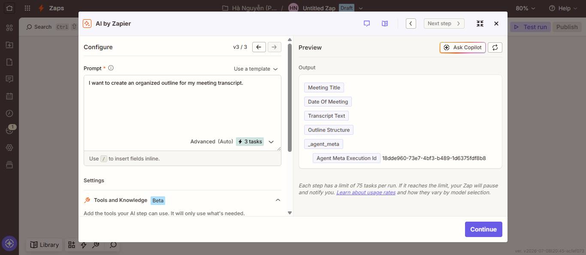Open the versions icon with badge 1
Viewport: 586px width, 255px height.
(9, 130)
